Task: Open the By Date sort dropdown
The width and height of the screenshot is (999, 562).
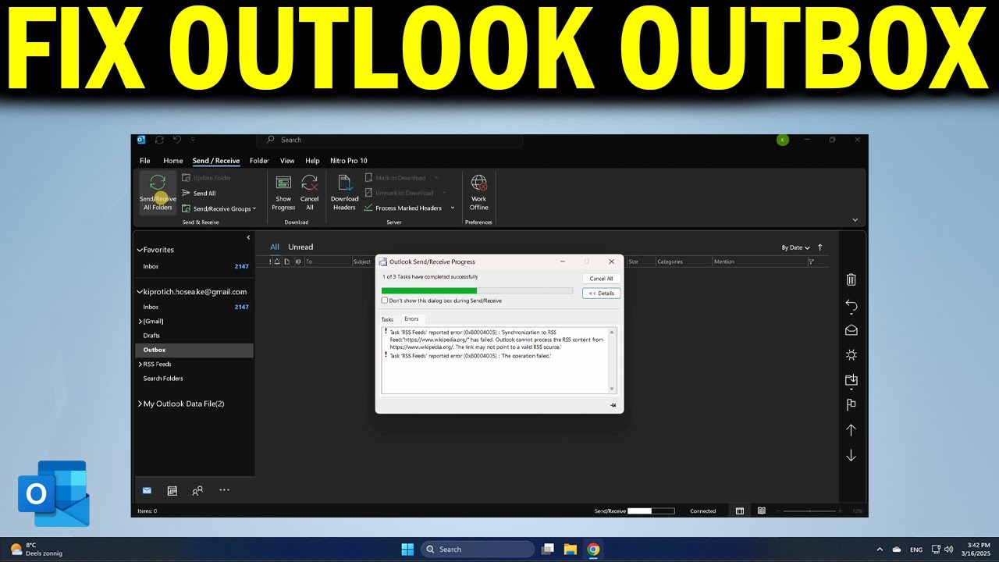Action: tap(795, 247)
